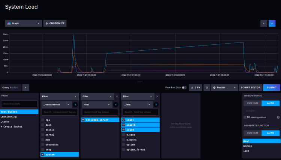The height and width of the screenshot is (160, 281).
Task: Click the checkmark icon to save the cell
Action: click(x=272, y=23)
